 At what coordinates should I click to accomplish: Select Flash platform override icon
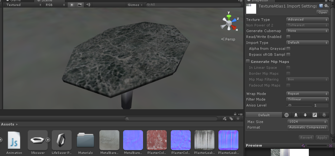pos(315,115)
